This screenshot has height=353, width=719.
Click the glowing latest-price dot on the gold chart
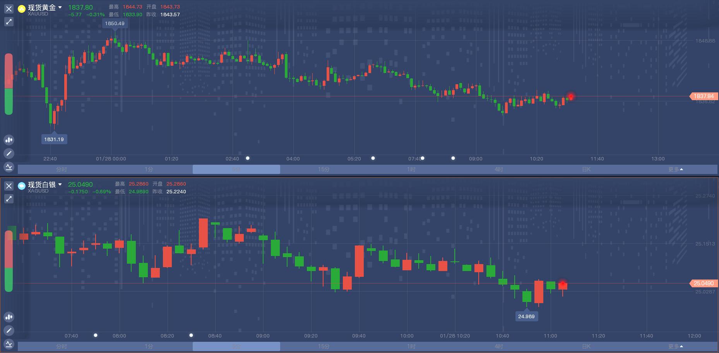click(x=570, y=96)
